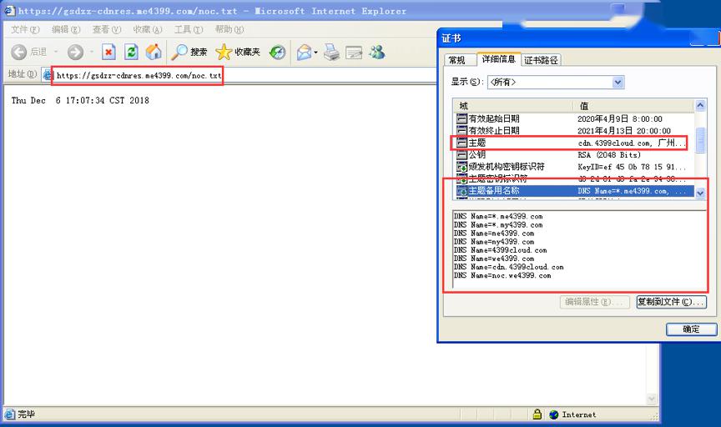Image resolution: width=721 pixels, height=427 pixels.
Task: Click the Mail envelope toolbar icon
Action: point(304,53)
